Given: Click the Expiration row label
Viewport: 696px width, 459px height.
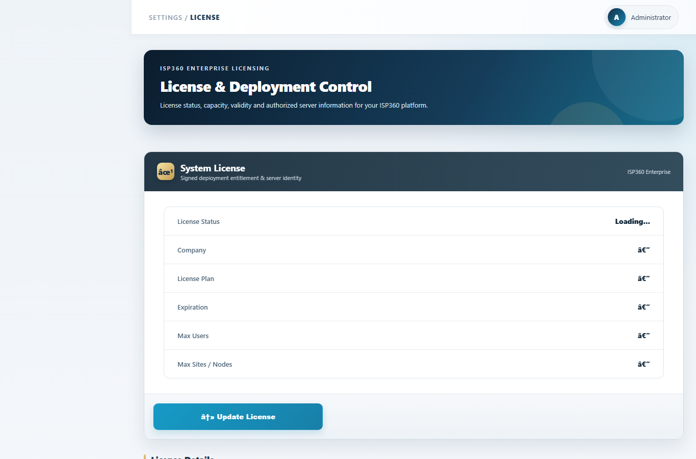Looking at the screenshot, I should (x=193, y=307).
